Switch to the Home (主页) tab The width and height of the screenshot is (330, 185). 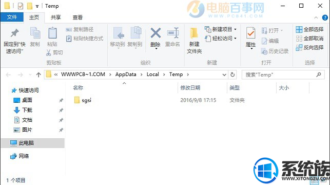tap(34, 17)
